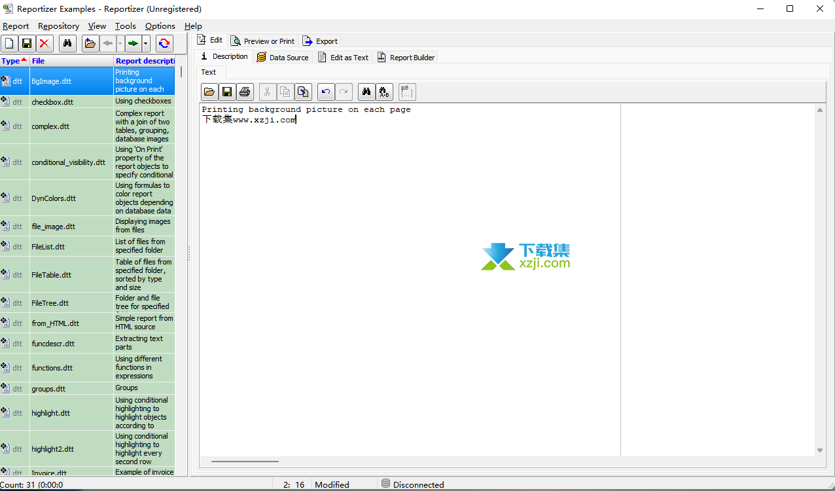Save the description text with the editor floppy icon

(227, 92)
